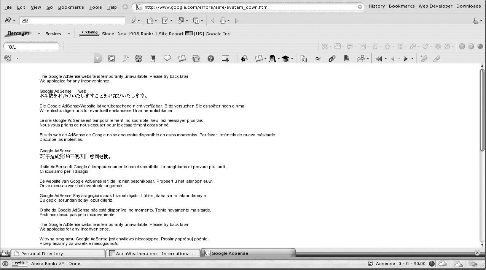This screenshot has height=270, width=486.
Task: Click the open book toolbar icon
Action: click(x=182, y=58)
